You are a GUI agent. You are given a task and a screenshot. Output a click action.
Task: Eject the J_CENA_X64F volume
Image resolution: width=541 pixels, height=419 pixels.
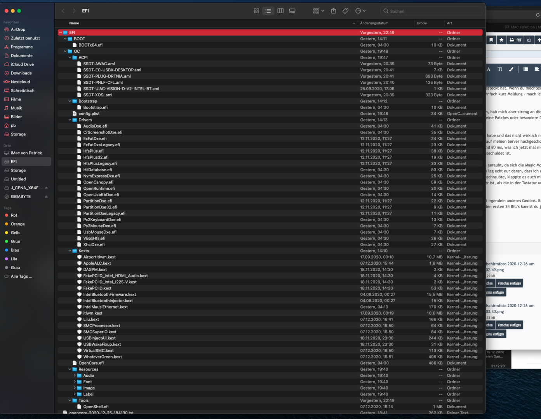[46, 188]
